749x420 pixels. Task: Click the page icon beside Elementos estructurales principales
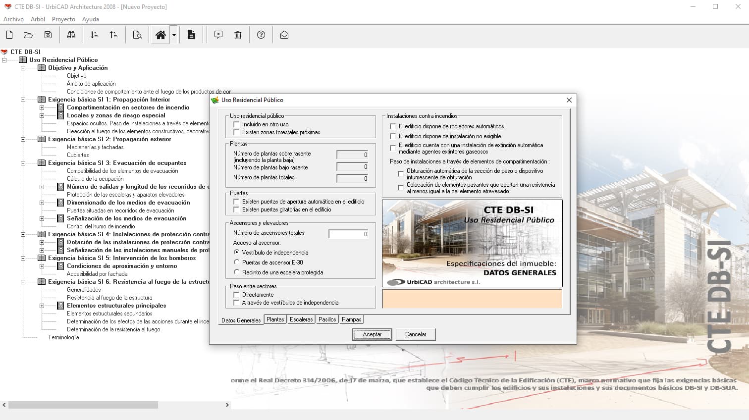[60, 306]
